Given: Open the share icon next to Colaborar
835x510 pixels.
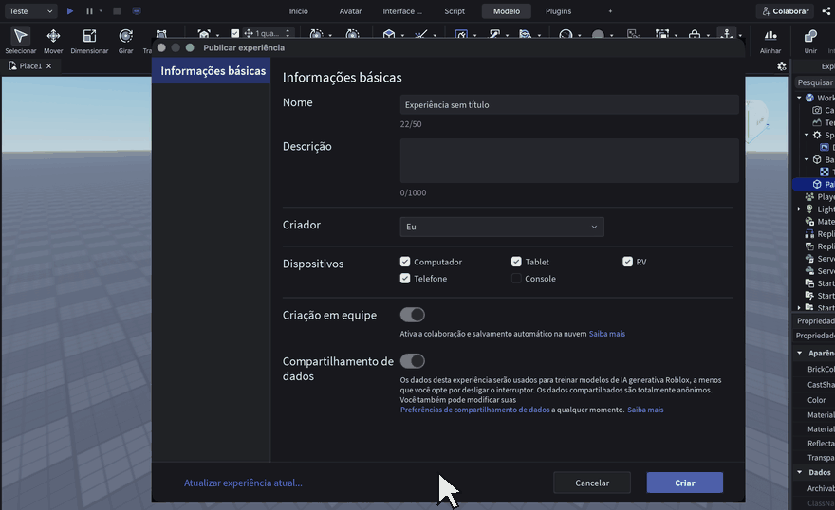Looking at the screenshot, I should tap(826, 10).
